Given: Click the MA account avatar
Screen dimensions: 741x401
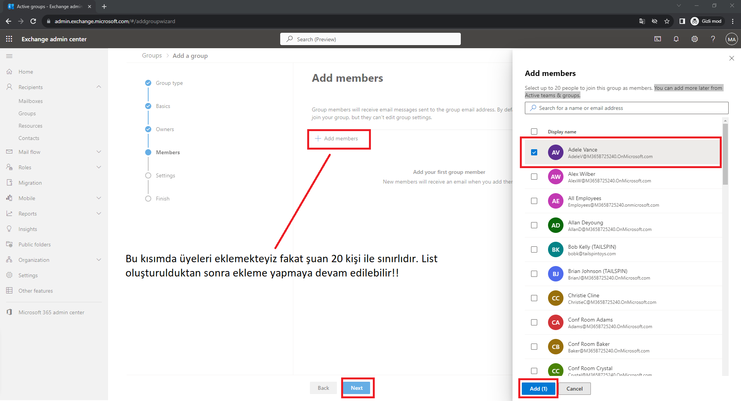Looking at the screenshot, I should click(x=731, y=39).
